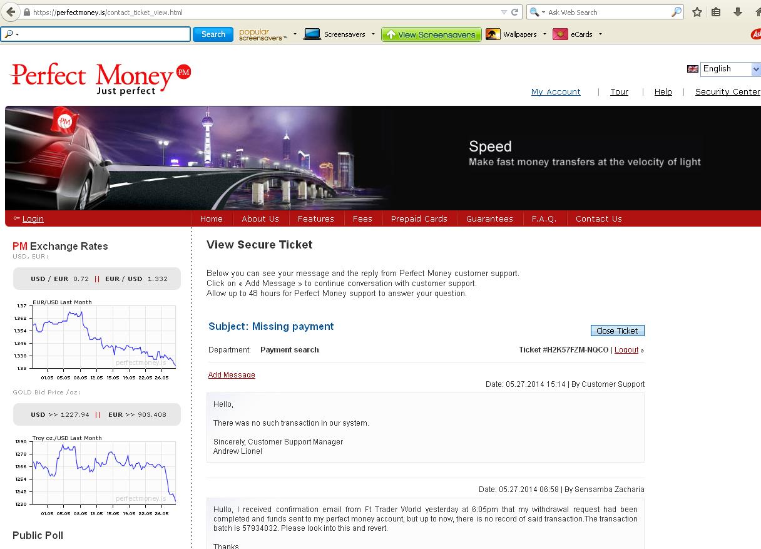Click the blue Search button
Image resolution: width=761 pixels, height=549 pixels.
[213, 34]
